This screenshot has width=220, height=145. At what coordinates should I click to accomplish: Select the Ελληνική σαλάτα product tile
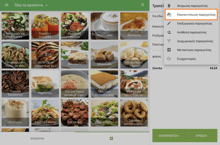(x=75, y=25)
